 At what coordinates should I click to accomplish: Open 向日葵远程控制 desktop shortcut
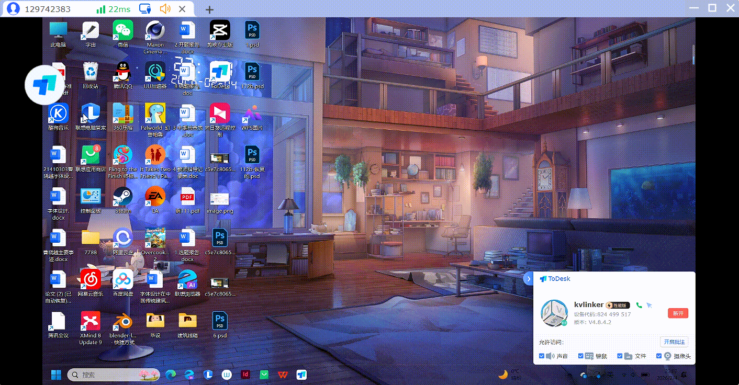pyautogui.click(x=220, y=120)
